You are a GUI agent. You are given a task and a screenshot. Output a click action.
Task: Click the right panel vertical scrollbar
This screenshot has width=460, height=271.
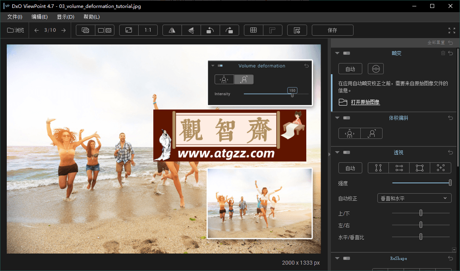(458, 108)
